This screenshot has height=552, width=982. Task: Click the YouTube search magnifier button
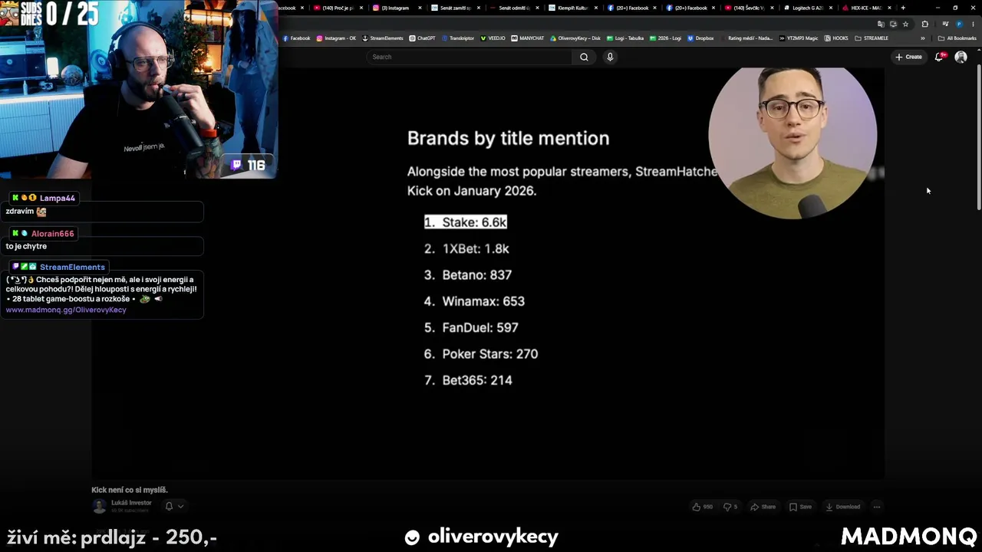click(584, 57)
